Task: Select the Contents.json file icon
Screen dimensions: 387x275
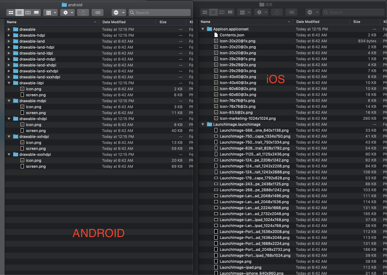Action: click(x=216, y=35)
